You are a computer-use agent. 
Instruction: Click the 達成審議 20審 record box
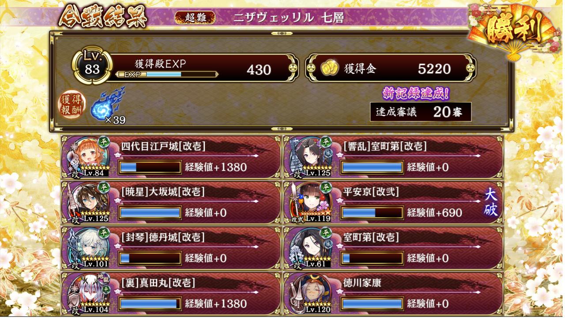click(421, 112)
